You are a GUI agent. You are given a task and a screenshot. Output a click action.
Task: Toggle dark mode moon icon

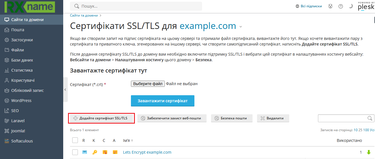pyautogui.click(x=351, y=6)
